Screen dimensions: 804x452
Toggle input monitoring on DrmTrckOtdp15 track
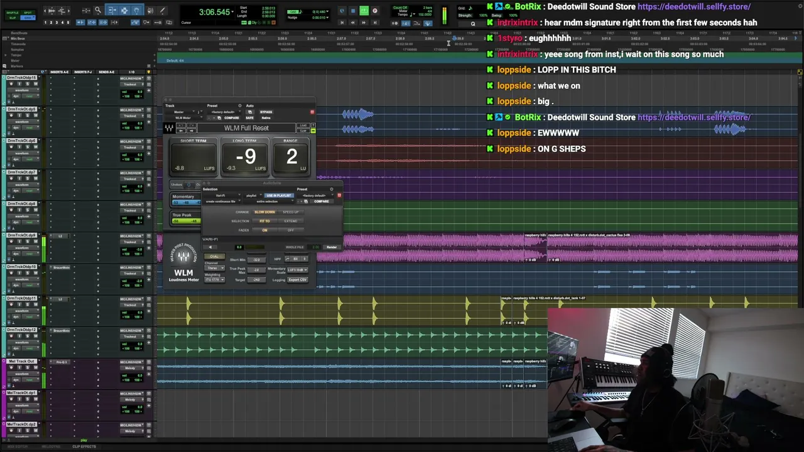tap(19, 84)
